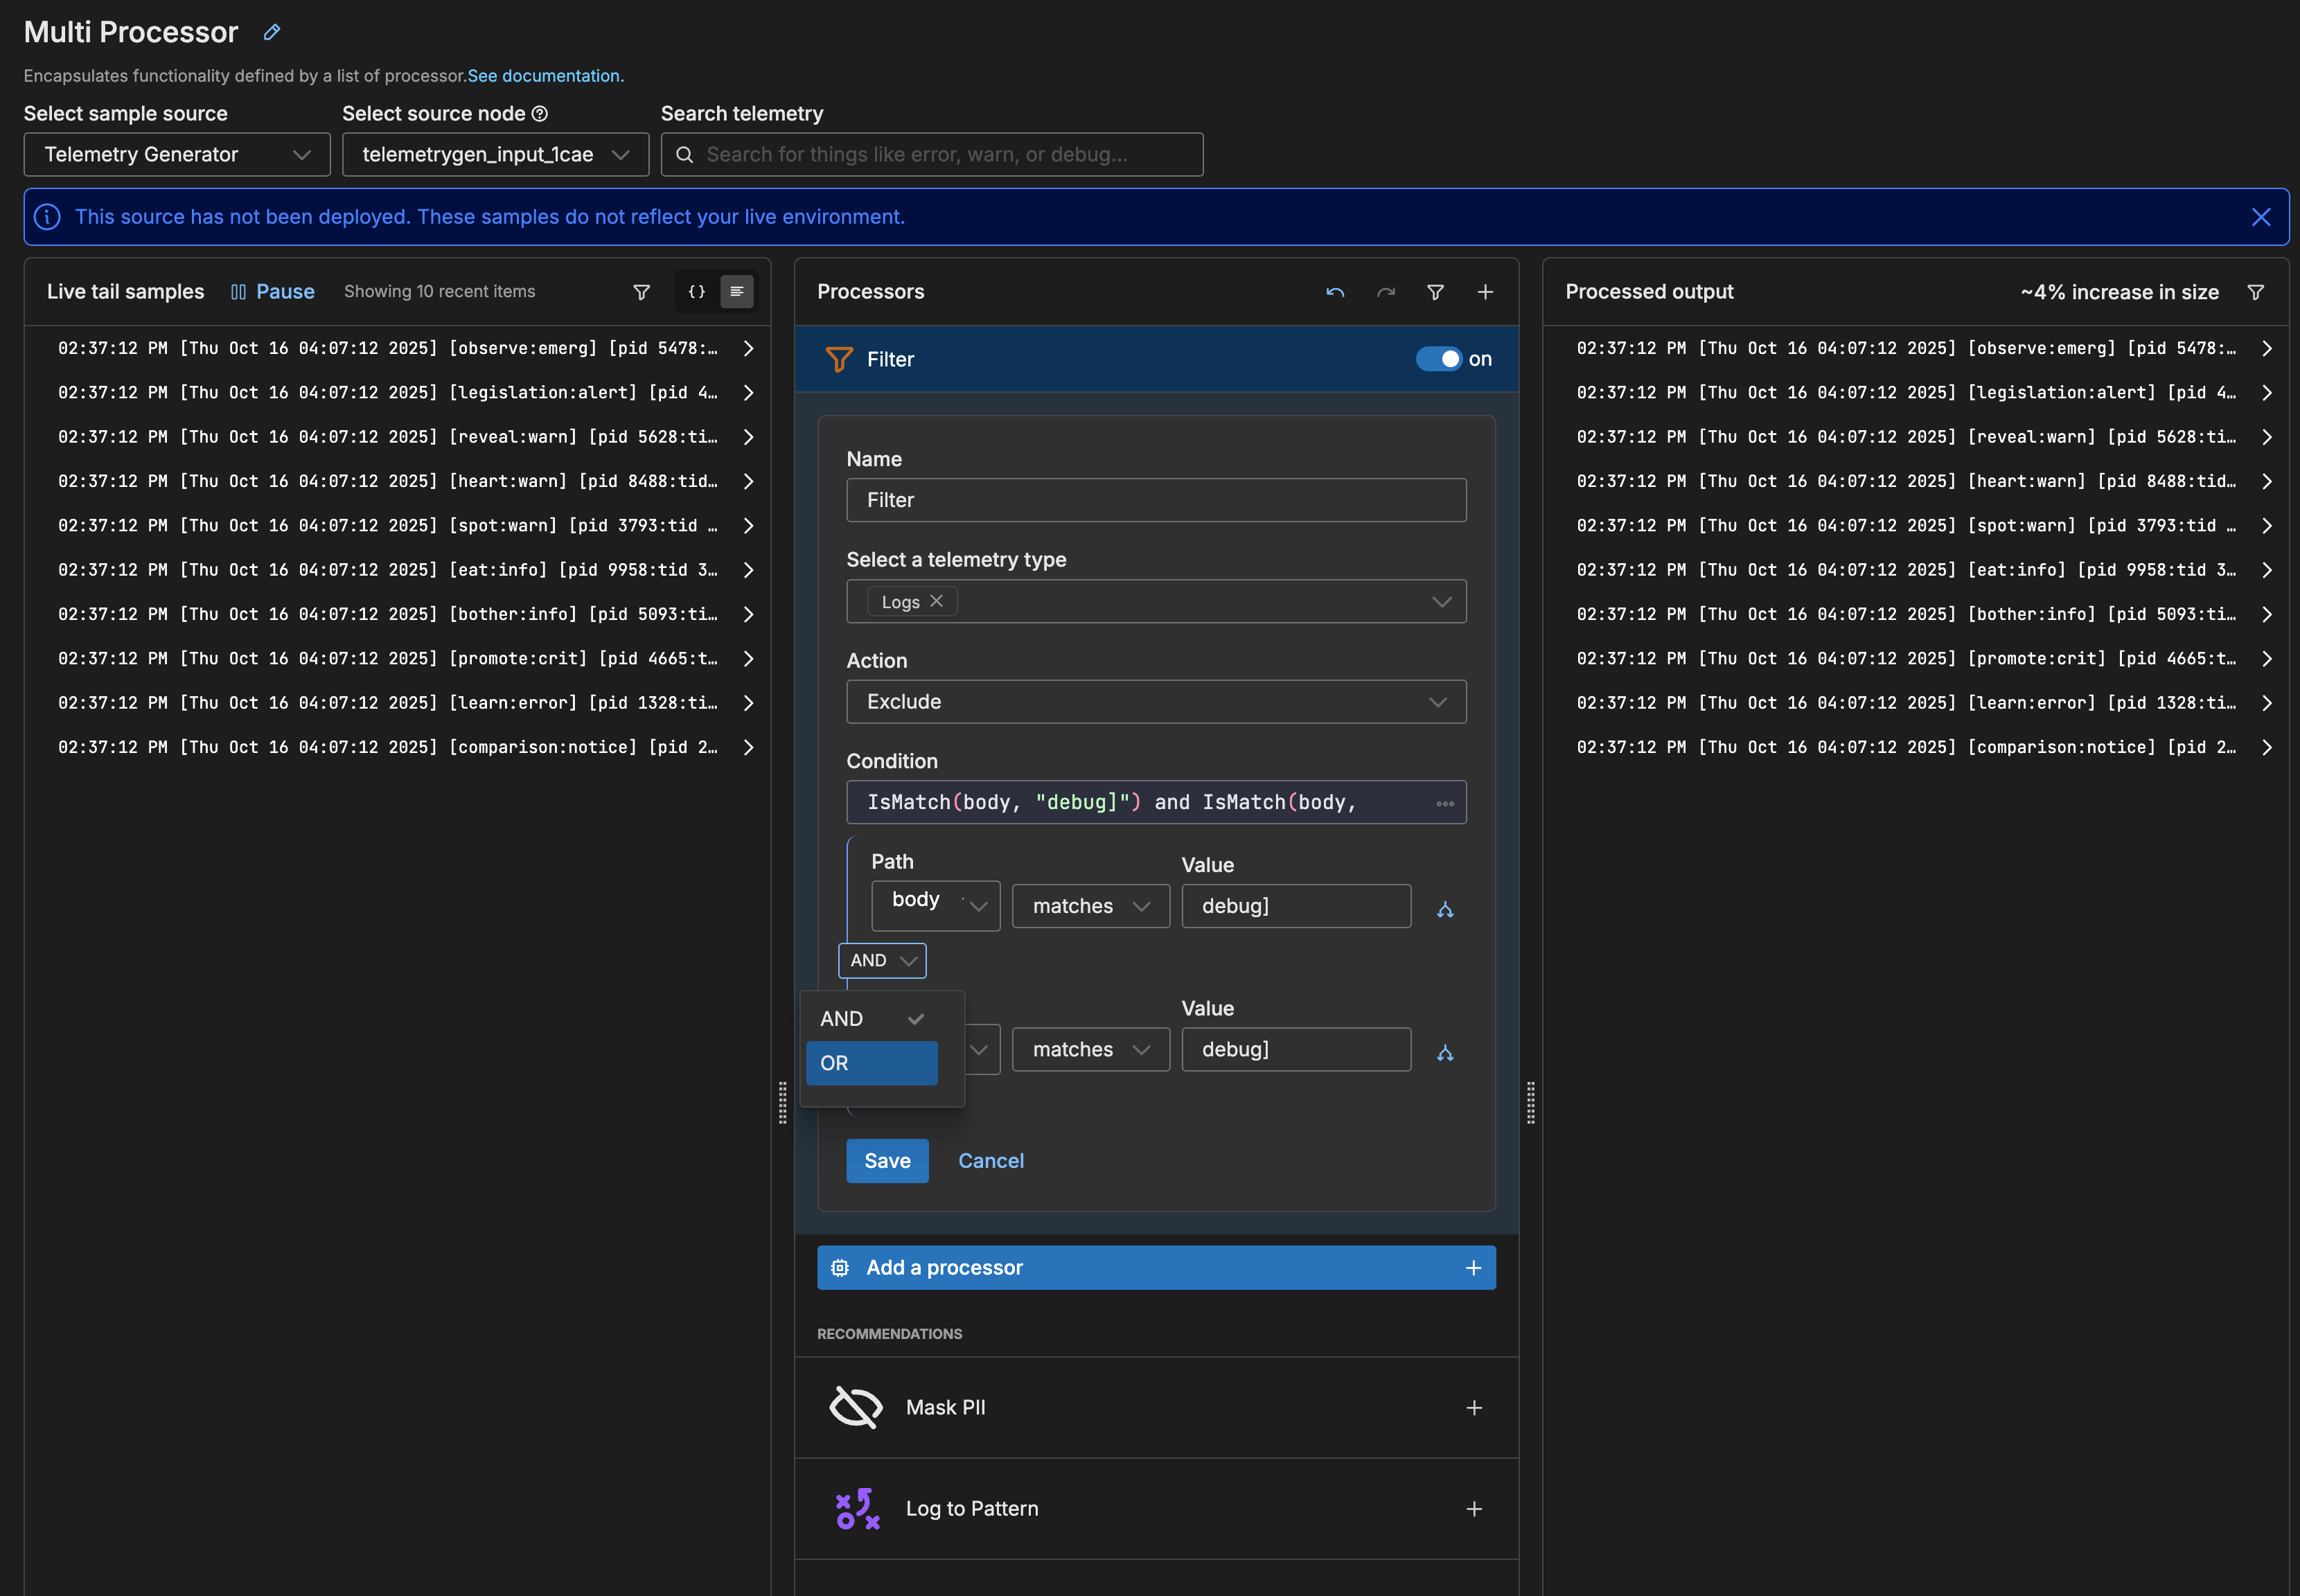Click the filter funnel in Live tail samples
The width and height of the screenshot is (2300, 1596).
pos(642,292)
